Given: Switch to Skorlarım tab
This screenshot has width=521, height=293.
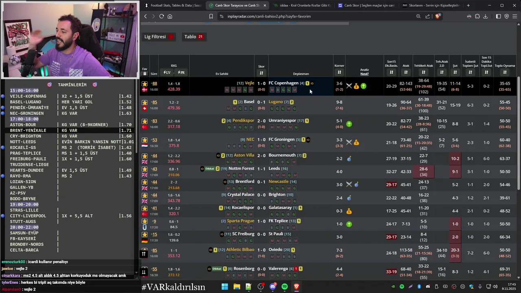Looking at the screenshot, I should (x=431, y=5).
